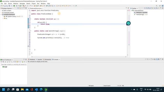164x92 pixels.
Task: Collapse the PredicateDemo class in Outline
Action: click(131, 10)
